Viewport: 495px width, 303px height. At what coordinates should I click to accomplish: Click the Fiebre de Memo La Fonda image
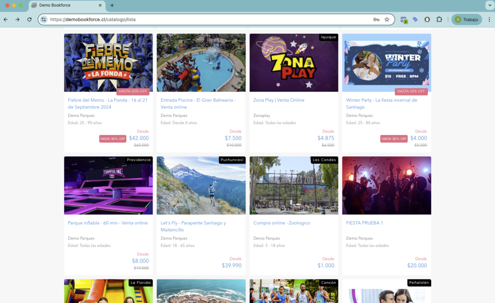(108, 63)
